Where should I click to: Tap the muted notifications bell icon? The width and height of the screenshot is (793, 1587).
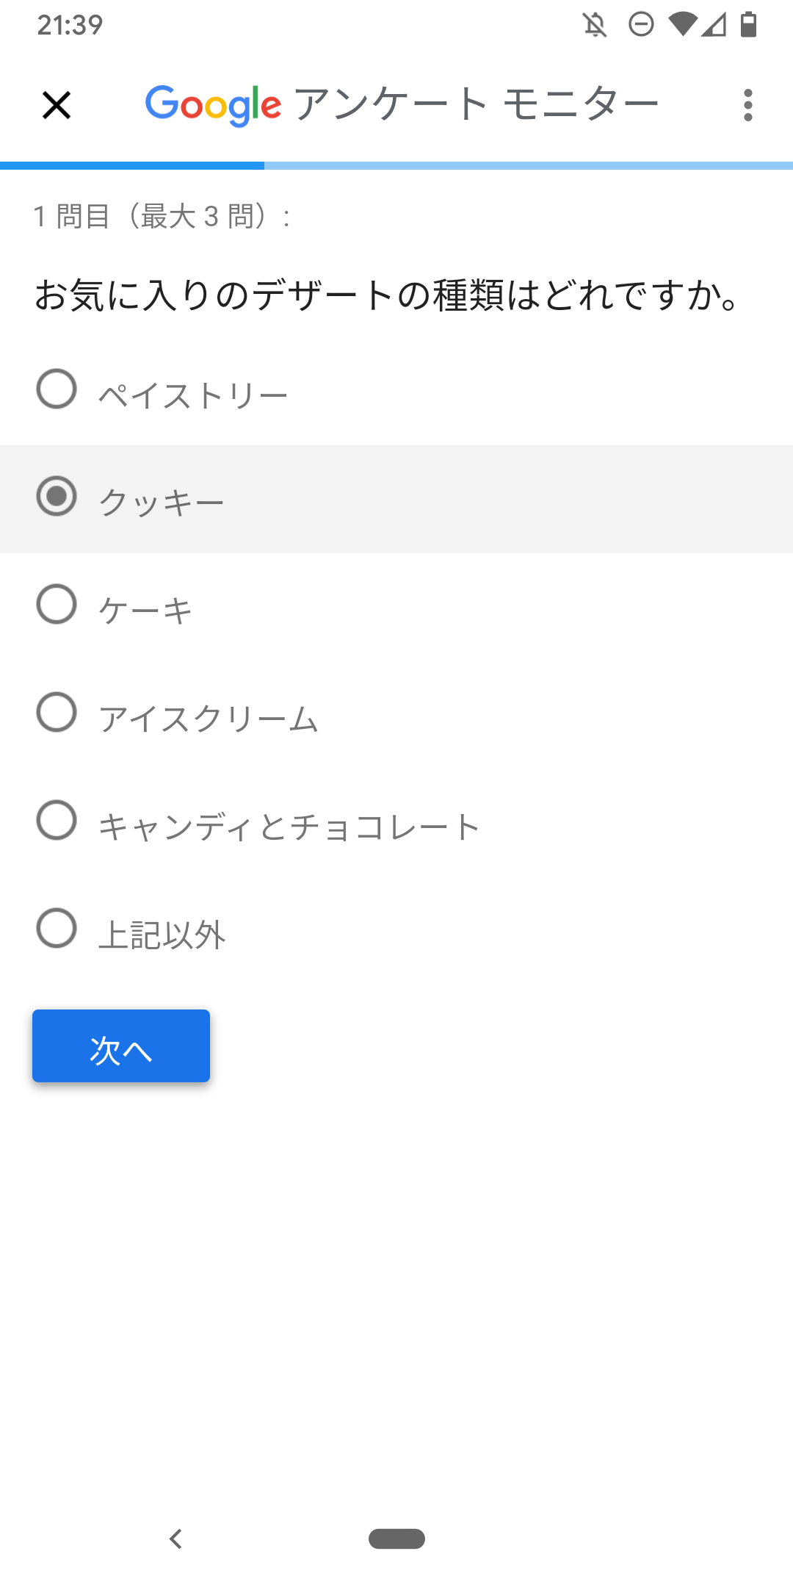tap(595, 25)
